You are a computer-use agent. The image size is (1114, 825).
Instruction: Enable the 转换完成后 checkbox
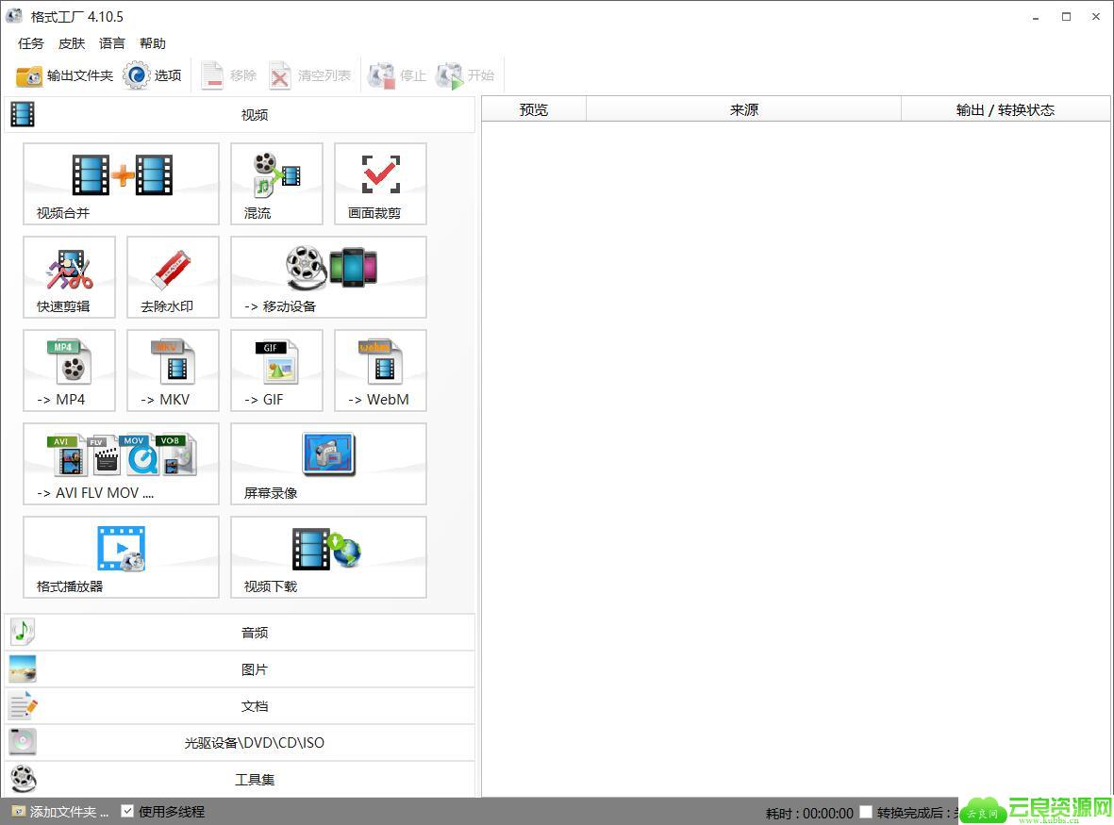coord(866,812)
